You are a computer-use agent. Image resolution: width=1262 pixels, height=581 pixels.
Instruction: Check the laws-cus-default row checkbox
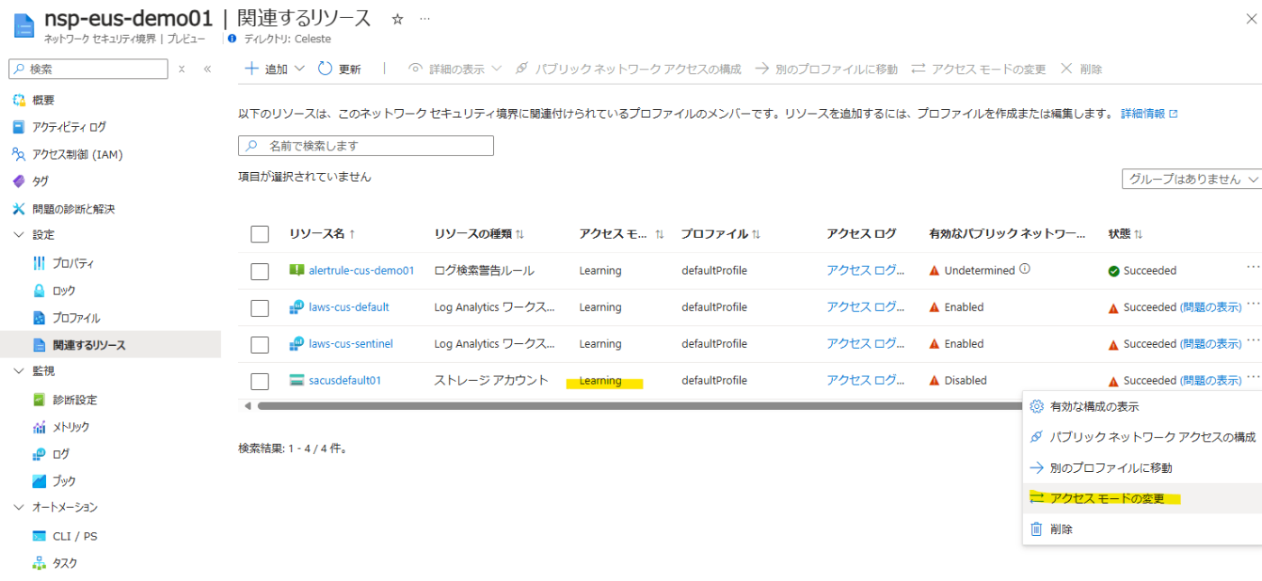coord(260,308)
